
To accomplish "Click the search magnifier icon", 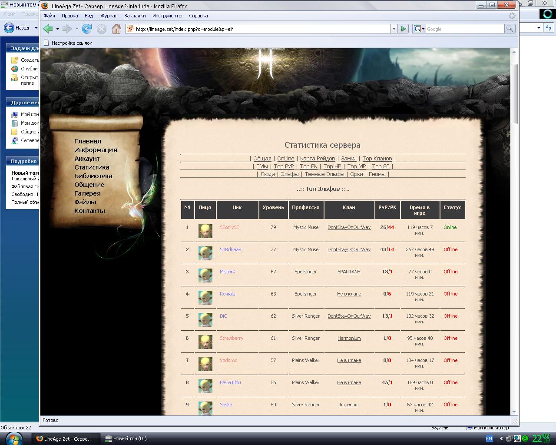I will pyautogui.click(x=510, y=29).
